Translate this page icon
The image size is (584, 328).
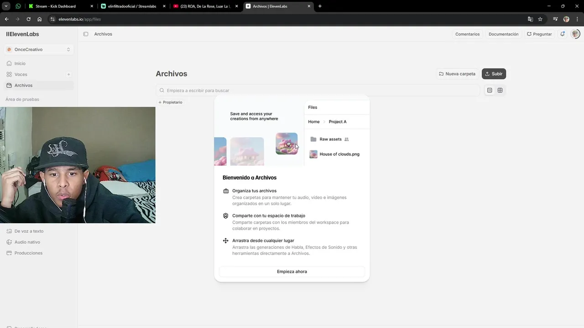(x=530, y=19)
